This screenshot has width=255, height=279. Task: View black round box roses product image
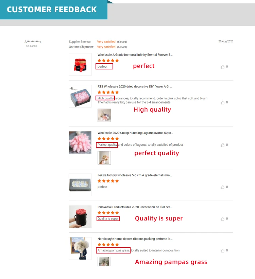pyautogui.click(x=80, y=216)
